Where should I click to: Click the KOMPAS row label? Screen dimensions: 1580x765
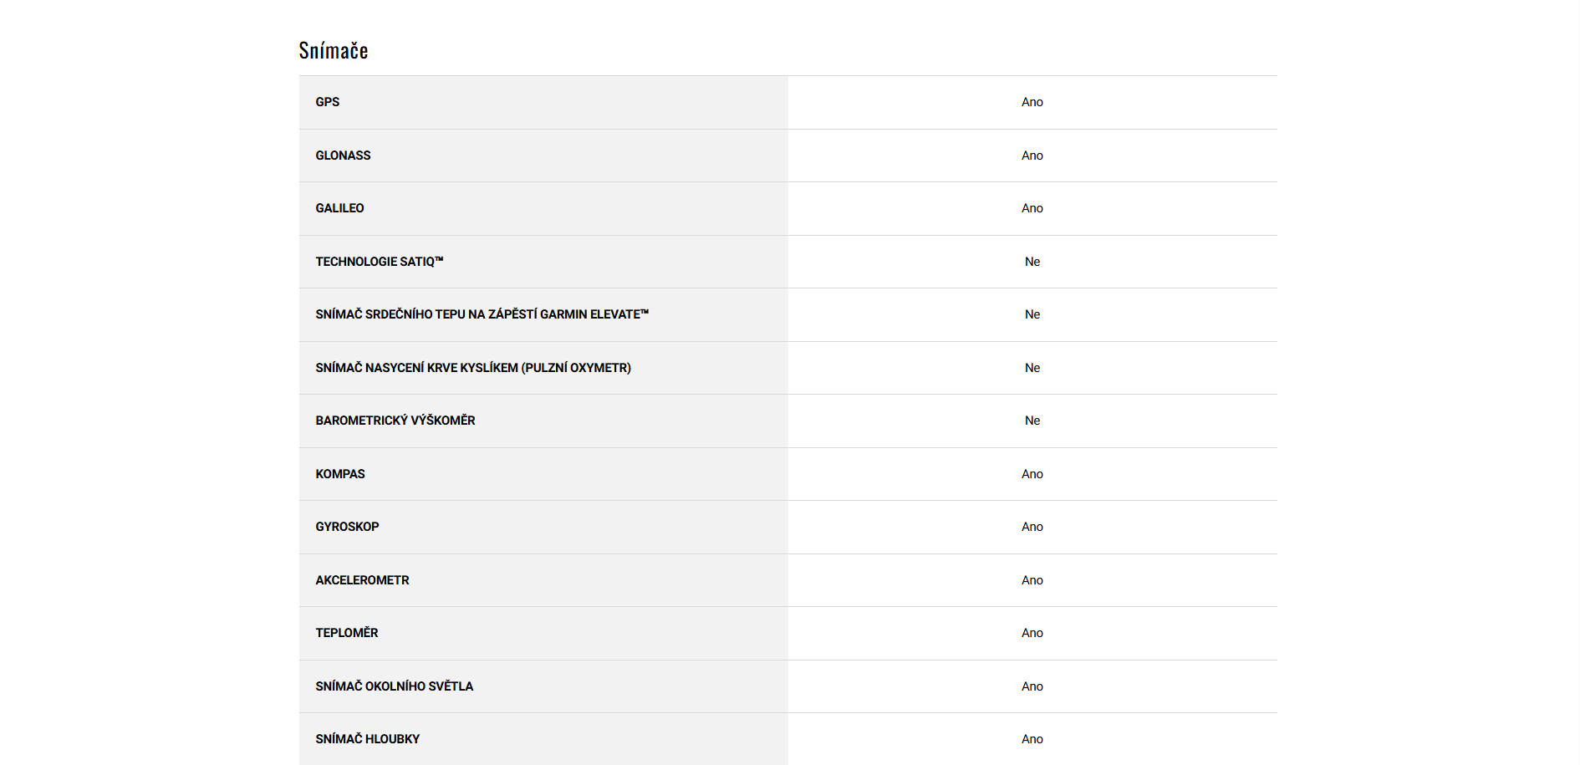[x=340, y=474]
